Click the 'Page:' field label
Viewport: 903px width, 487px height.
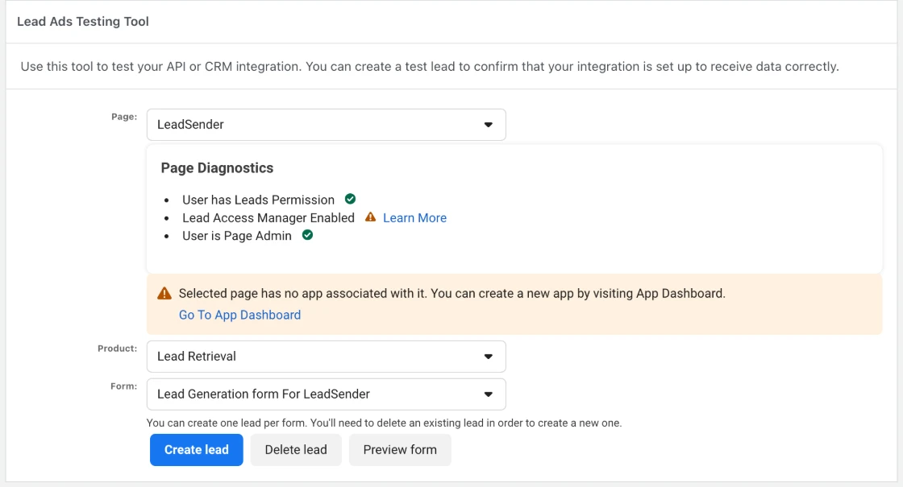[x=124, y=117]
